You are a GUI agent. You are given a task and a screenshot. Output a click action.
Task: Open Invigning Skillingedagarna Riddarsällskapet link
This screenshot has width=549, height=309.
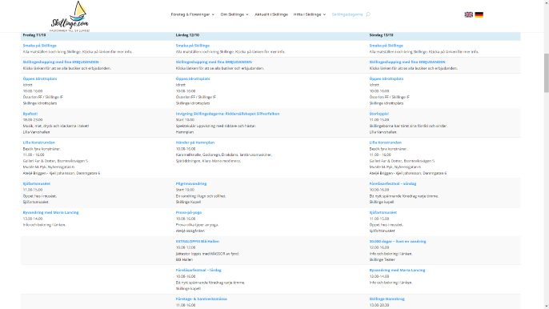coord(227,114)
